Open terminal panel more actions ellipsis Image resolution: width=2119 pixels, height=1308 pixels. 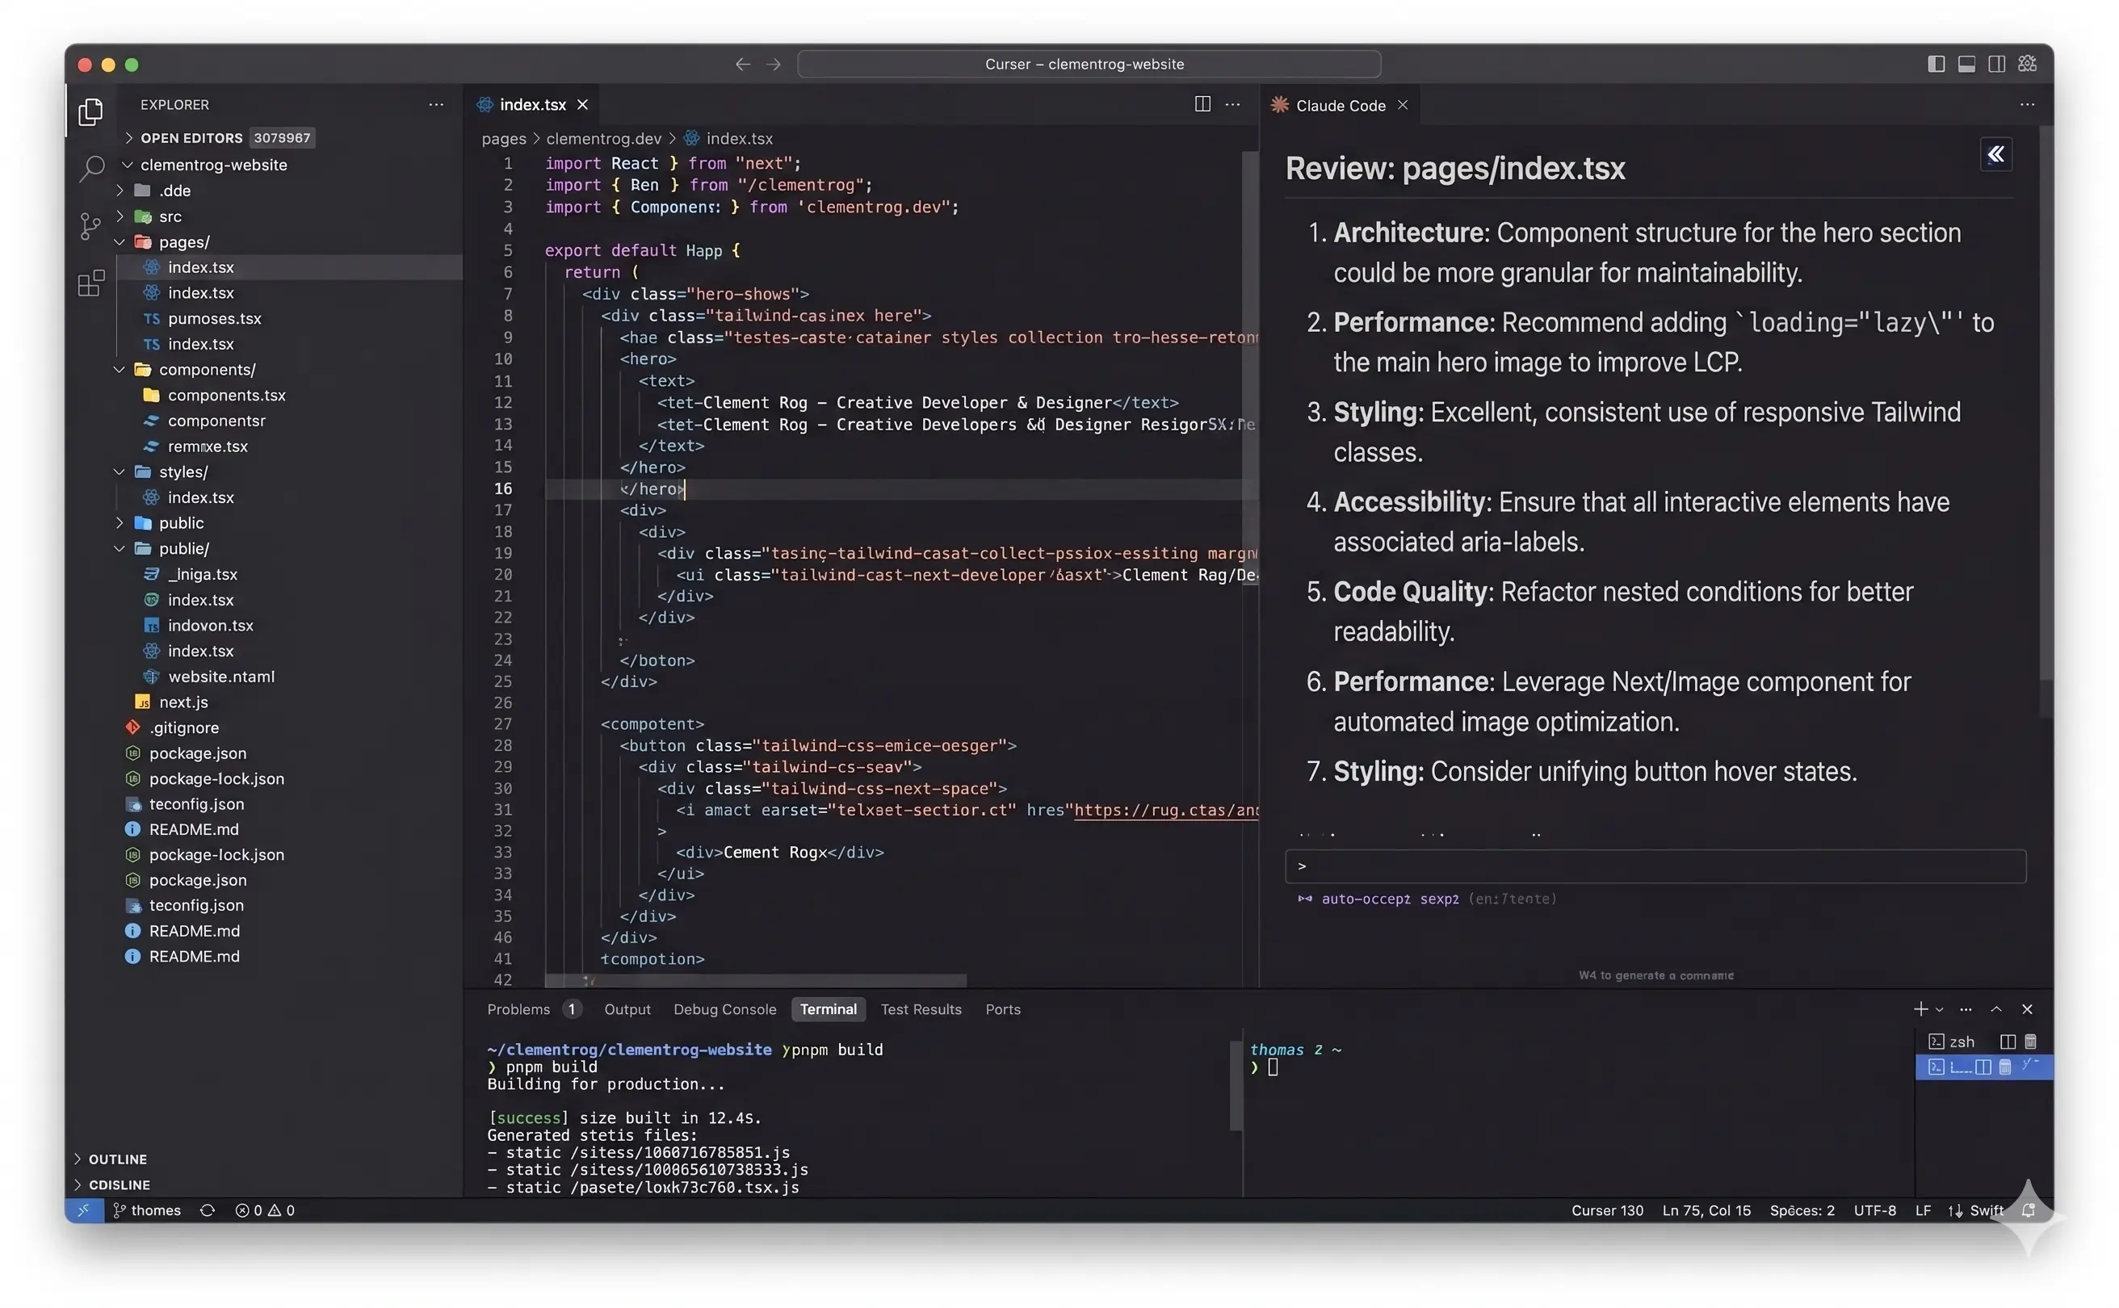point(1965,1009)
